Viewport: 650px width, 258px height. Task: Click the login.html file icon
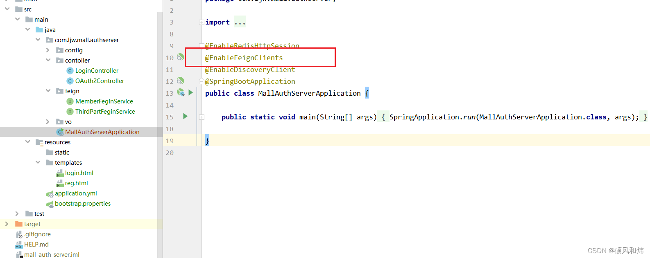pyautogui.click(x=60, y=173)
